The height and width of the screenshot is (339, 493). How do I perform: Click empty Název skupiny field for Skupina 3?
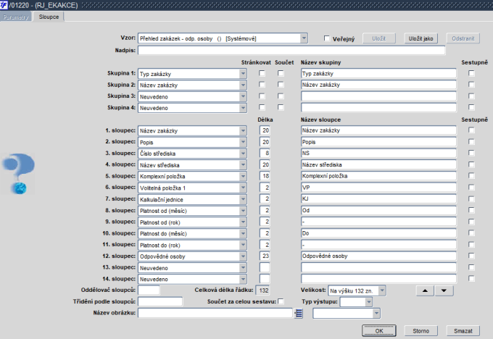click(378, 96)
